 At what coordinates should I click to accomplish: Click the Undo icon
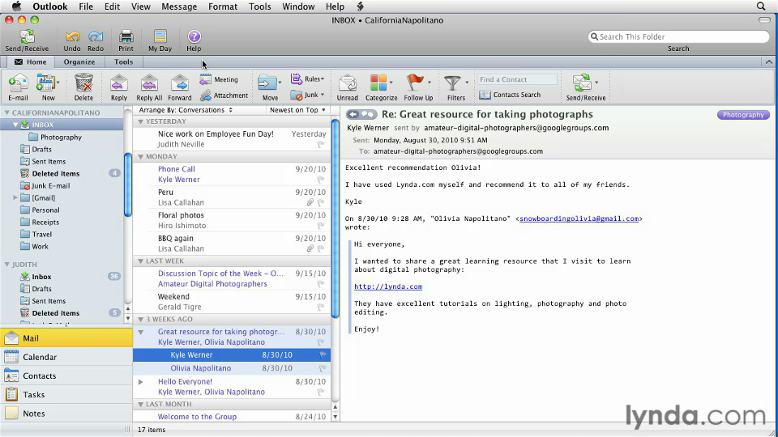coord(72,36)
